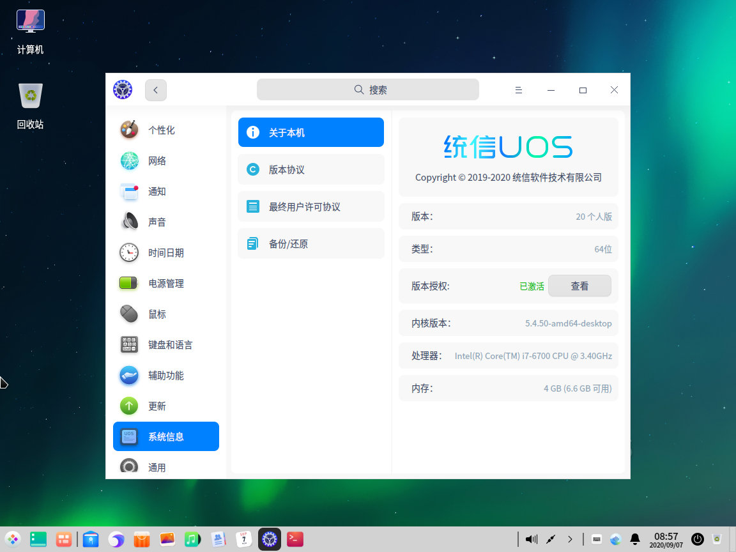The height and width of the screenshot is (552, 736).
Task: Open the 个性化 (Personalization) settings
Action: [x=165, y=130]
